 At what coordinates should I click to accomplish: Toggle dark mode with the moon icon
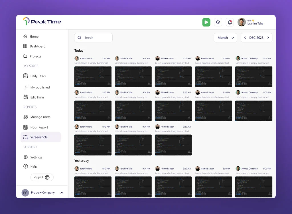218,22
